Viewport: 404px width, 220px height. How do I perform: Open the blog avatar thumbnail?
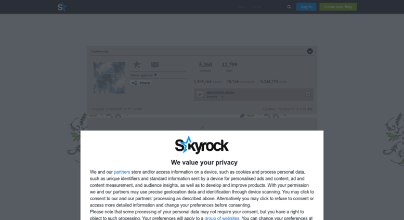109,77
